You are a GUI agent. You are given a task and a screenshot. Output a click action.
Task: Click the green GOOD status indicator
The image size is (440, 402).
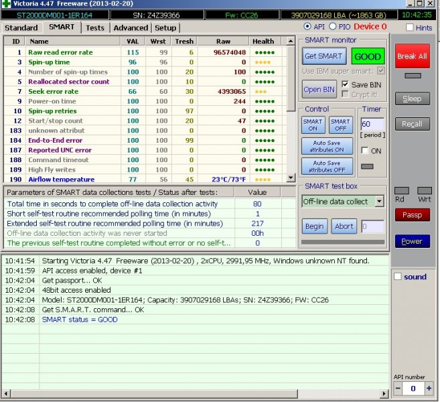tap(368, 56)
